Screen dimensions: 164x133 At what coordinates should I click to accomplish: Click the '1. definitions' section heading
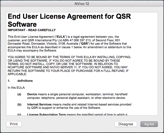click(20, 81)
